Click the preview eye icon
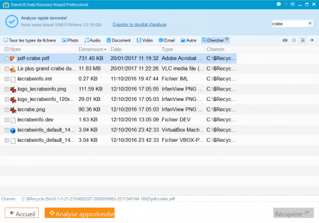The width and height of the screenshot is (319, 223). 285,40
